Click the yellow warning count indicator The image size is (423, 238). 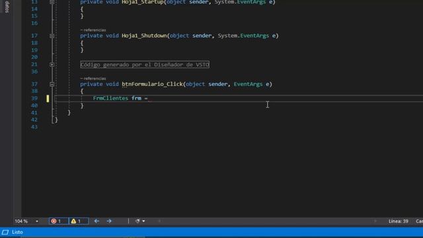(79, 221)
